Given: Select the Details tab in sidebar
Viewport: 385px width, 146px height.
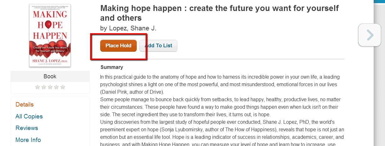Looking at the screenshot, I should click(25, 105).
